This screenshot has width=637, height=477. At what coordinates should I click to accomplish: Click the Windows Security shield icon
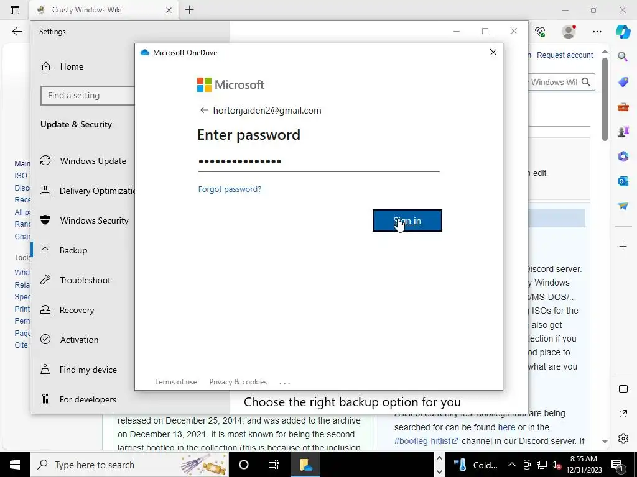[x=45, y=220]
